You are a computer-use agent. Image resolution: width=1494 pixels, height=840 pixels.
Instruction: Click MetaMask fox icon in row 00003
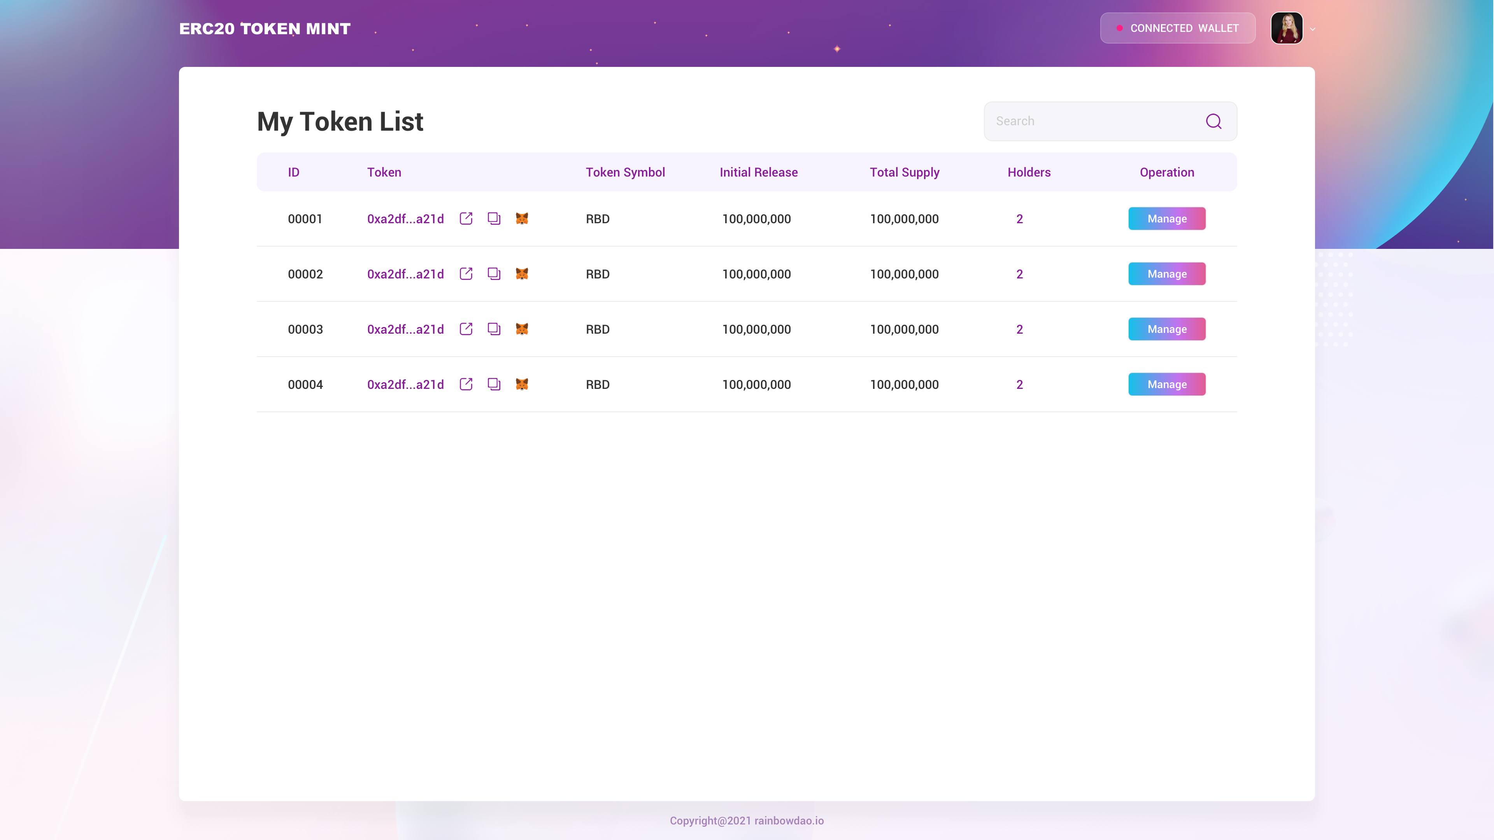click(x=521, y=329)
